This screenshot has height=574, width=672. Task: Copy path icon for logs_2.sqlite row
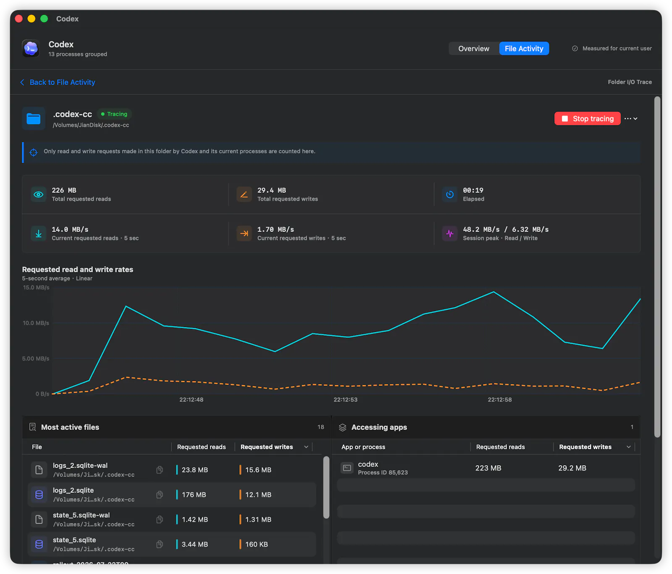click(x=160, y=495)
